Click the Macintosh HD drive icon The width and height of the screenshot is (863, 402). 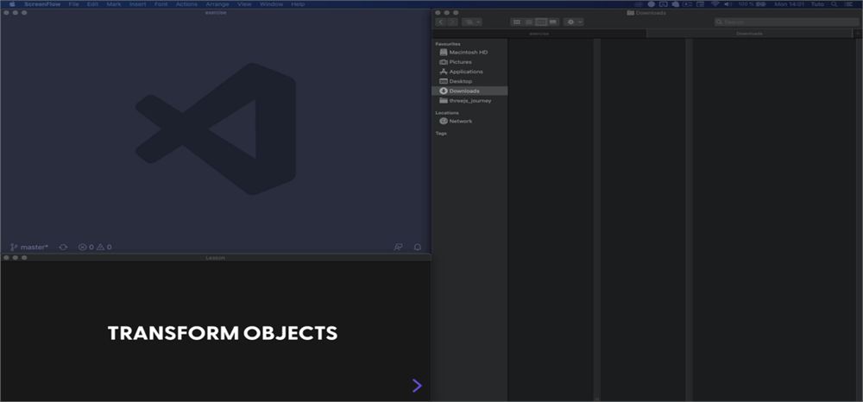tap(444, 53)
